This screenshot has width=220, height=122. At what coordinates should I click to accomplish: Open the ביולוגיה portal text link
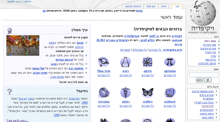[x=148, y=102]
